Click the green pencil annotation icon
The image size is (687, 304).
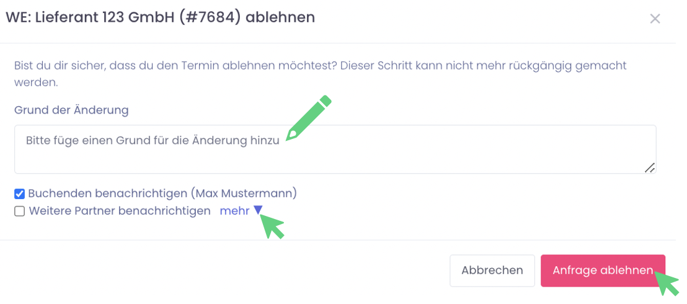(x=309, y=118)
